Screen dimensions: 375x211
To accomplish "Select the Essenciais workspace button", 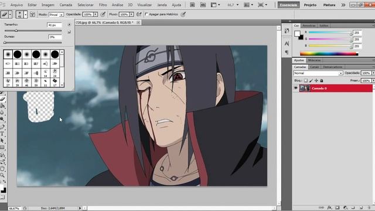I will 288,5.
